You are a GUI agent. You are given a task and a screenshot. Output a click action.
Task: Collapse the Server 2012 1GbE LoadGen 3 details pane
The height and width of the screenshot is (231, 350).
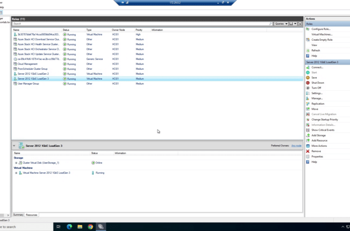14,145
